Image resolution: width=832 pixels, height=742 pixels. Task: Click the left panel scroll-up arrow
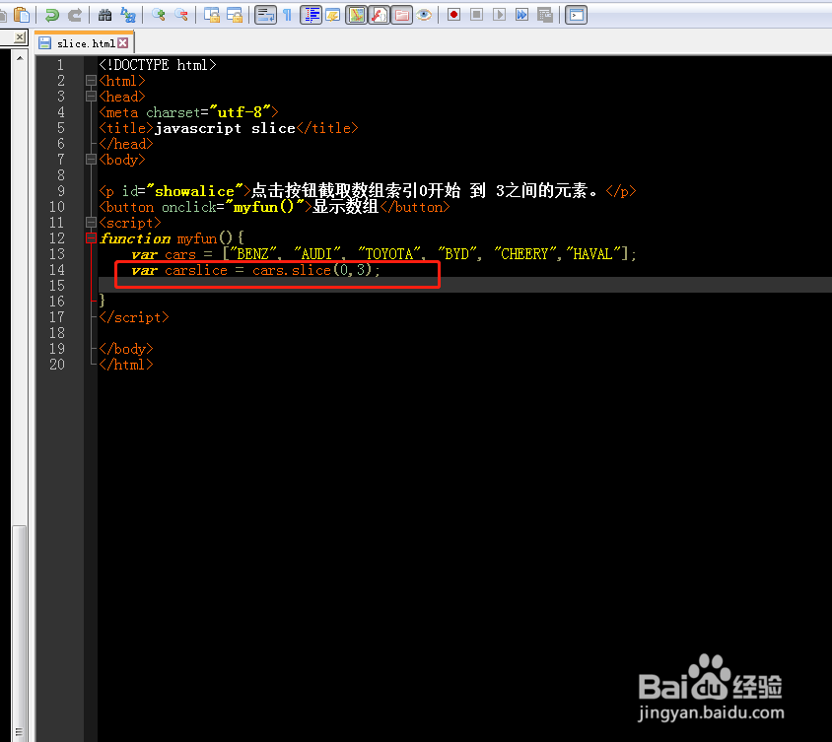(x=20, y=58)
